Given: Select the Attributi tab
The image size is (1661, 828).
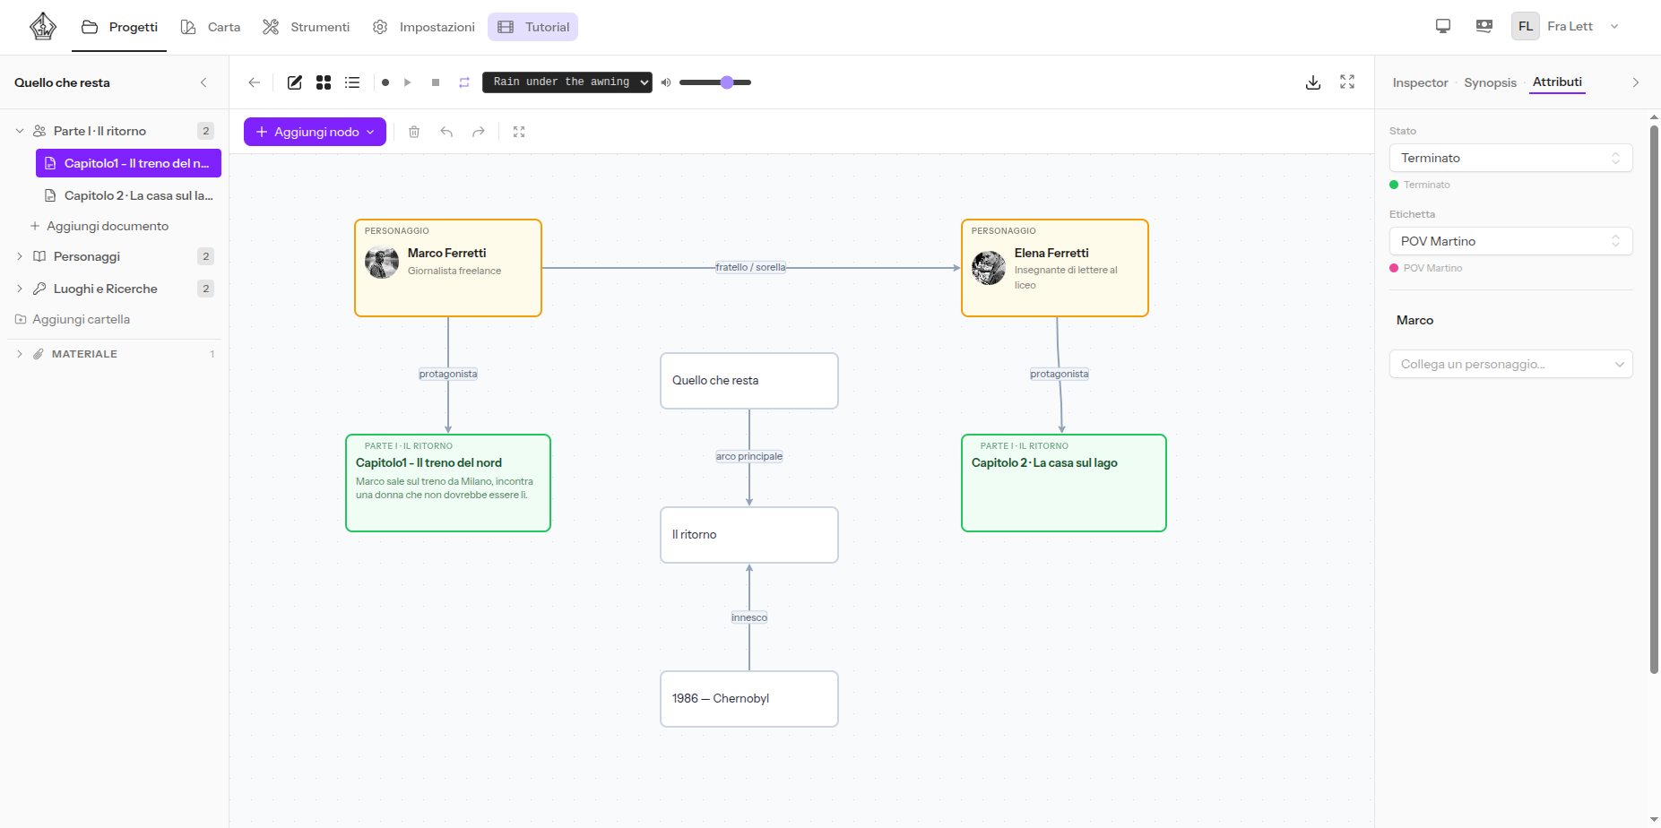Looking at the screenshot, I should point(1557,82).
